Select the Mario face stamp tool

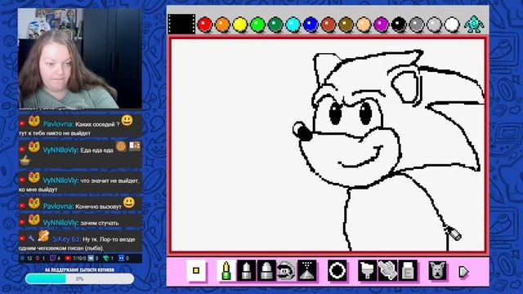tap(287, 270)
